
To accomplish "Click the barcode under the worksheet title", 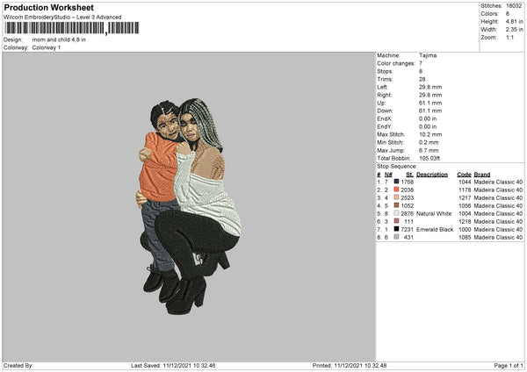I will (72, 28).
